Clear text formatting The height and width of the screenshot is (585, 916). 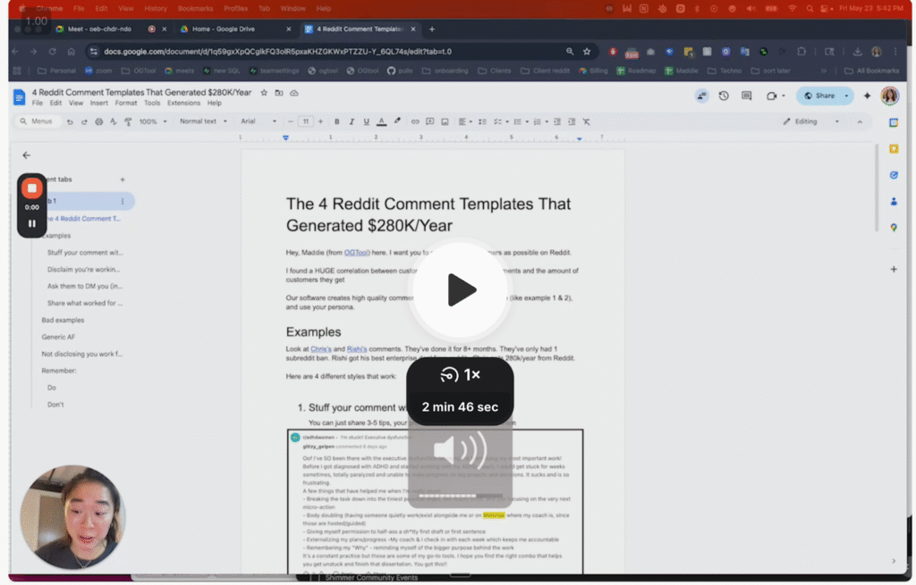click(x=587, y=121)
